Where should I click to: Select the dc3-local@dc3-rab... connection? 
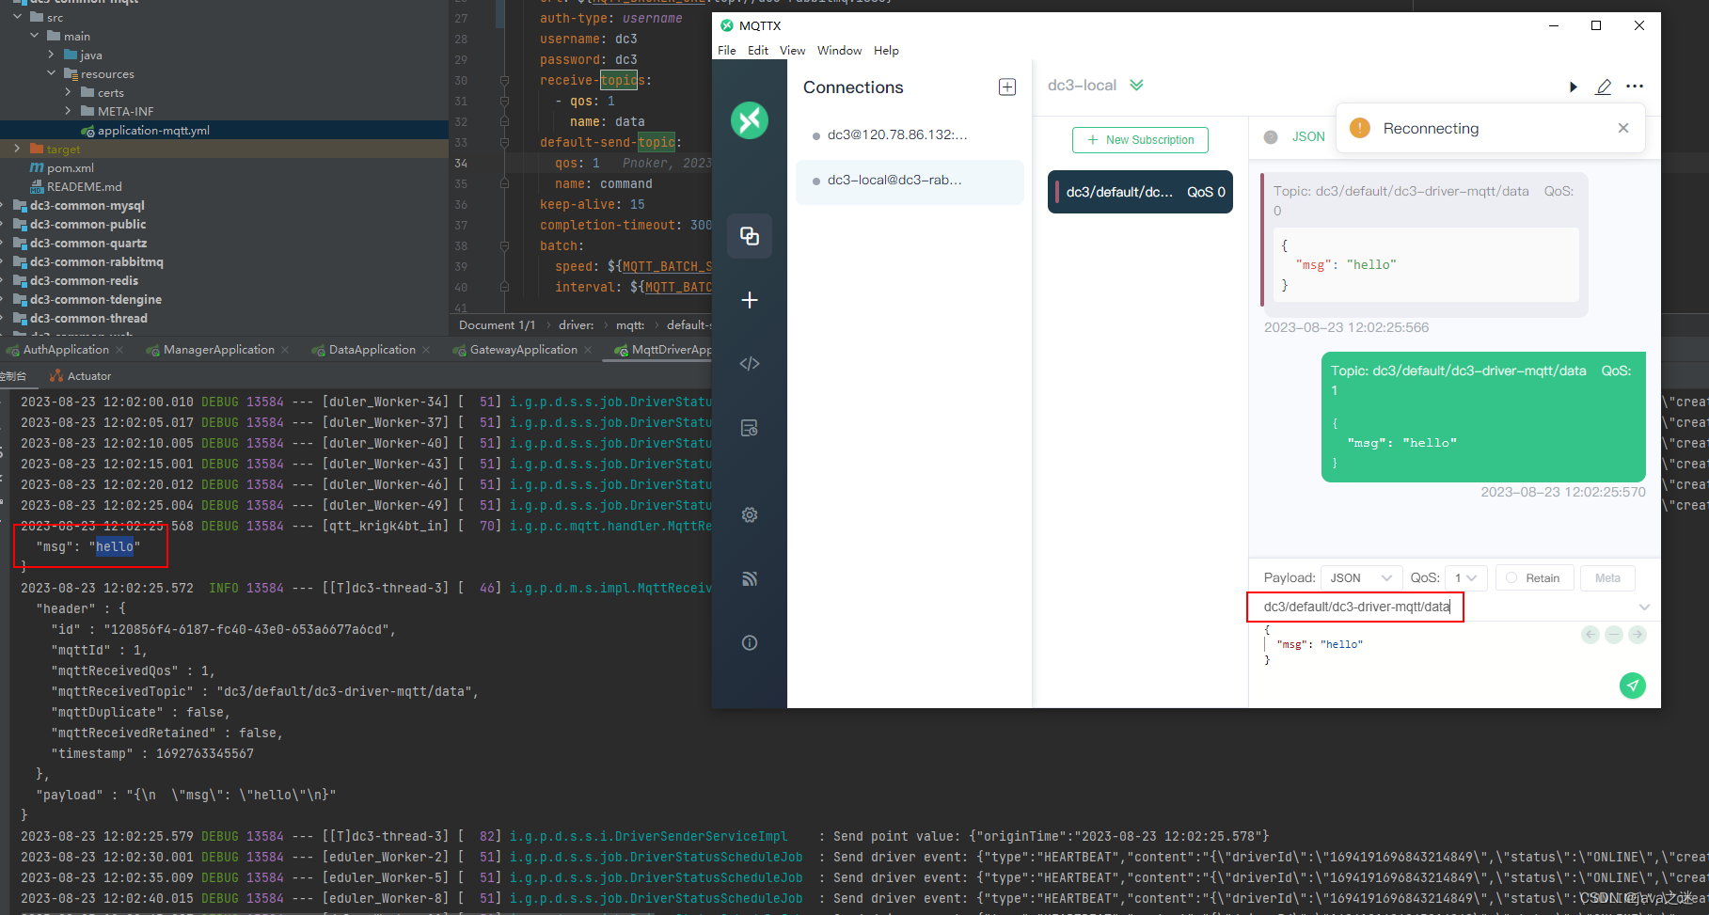(910, 181)
